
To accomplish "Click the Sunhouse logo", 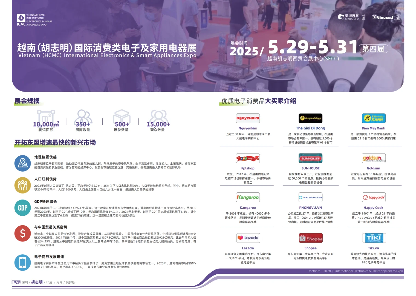I will (x=310, y=158).
